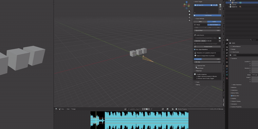Toggle the camera view icon in viewport
Screen dimensions: 258x129
189,17
